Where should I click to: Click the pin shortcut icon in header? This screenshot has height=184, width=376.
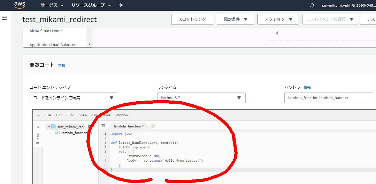tap(121, 5)
